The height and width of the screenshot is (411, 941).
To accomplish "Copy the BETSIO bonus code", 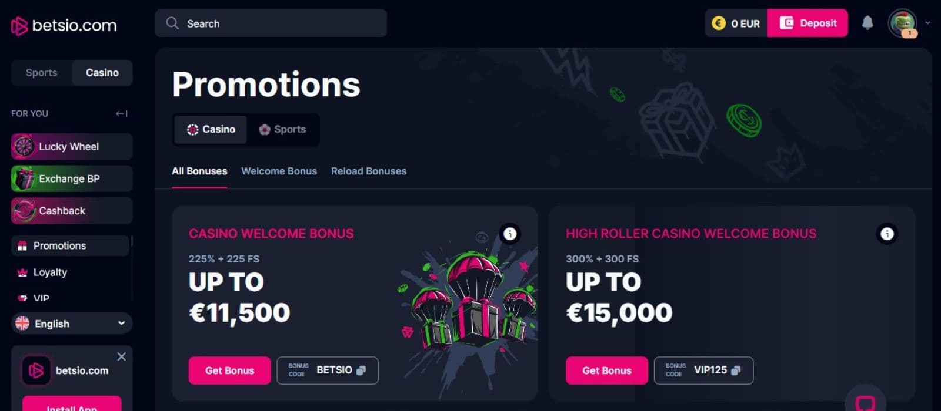I will pos(361,370).
